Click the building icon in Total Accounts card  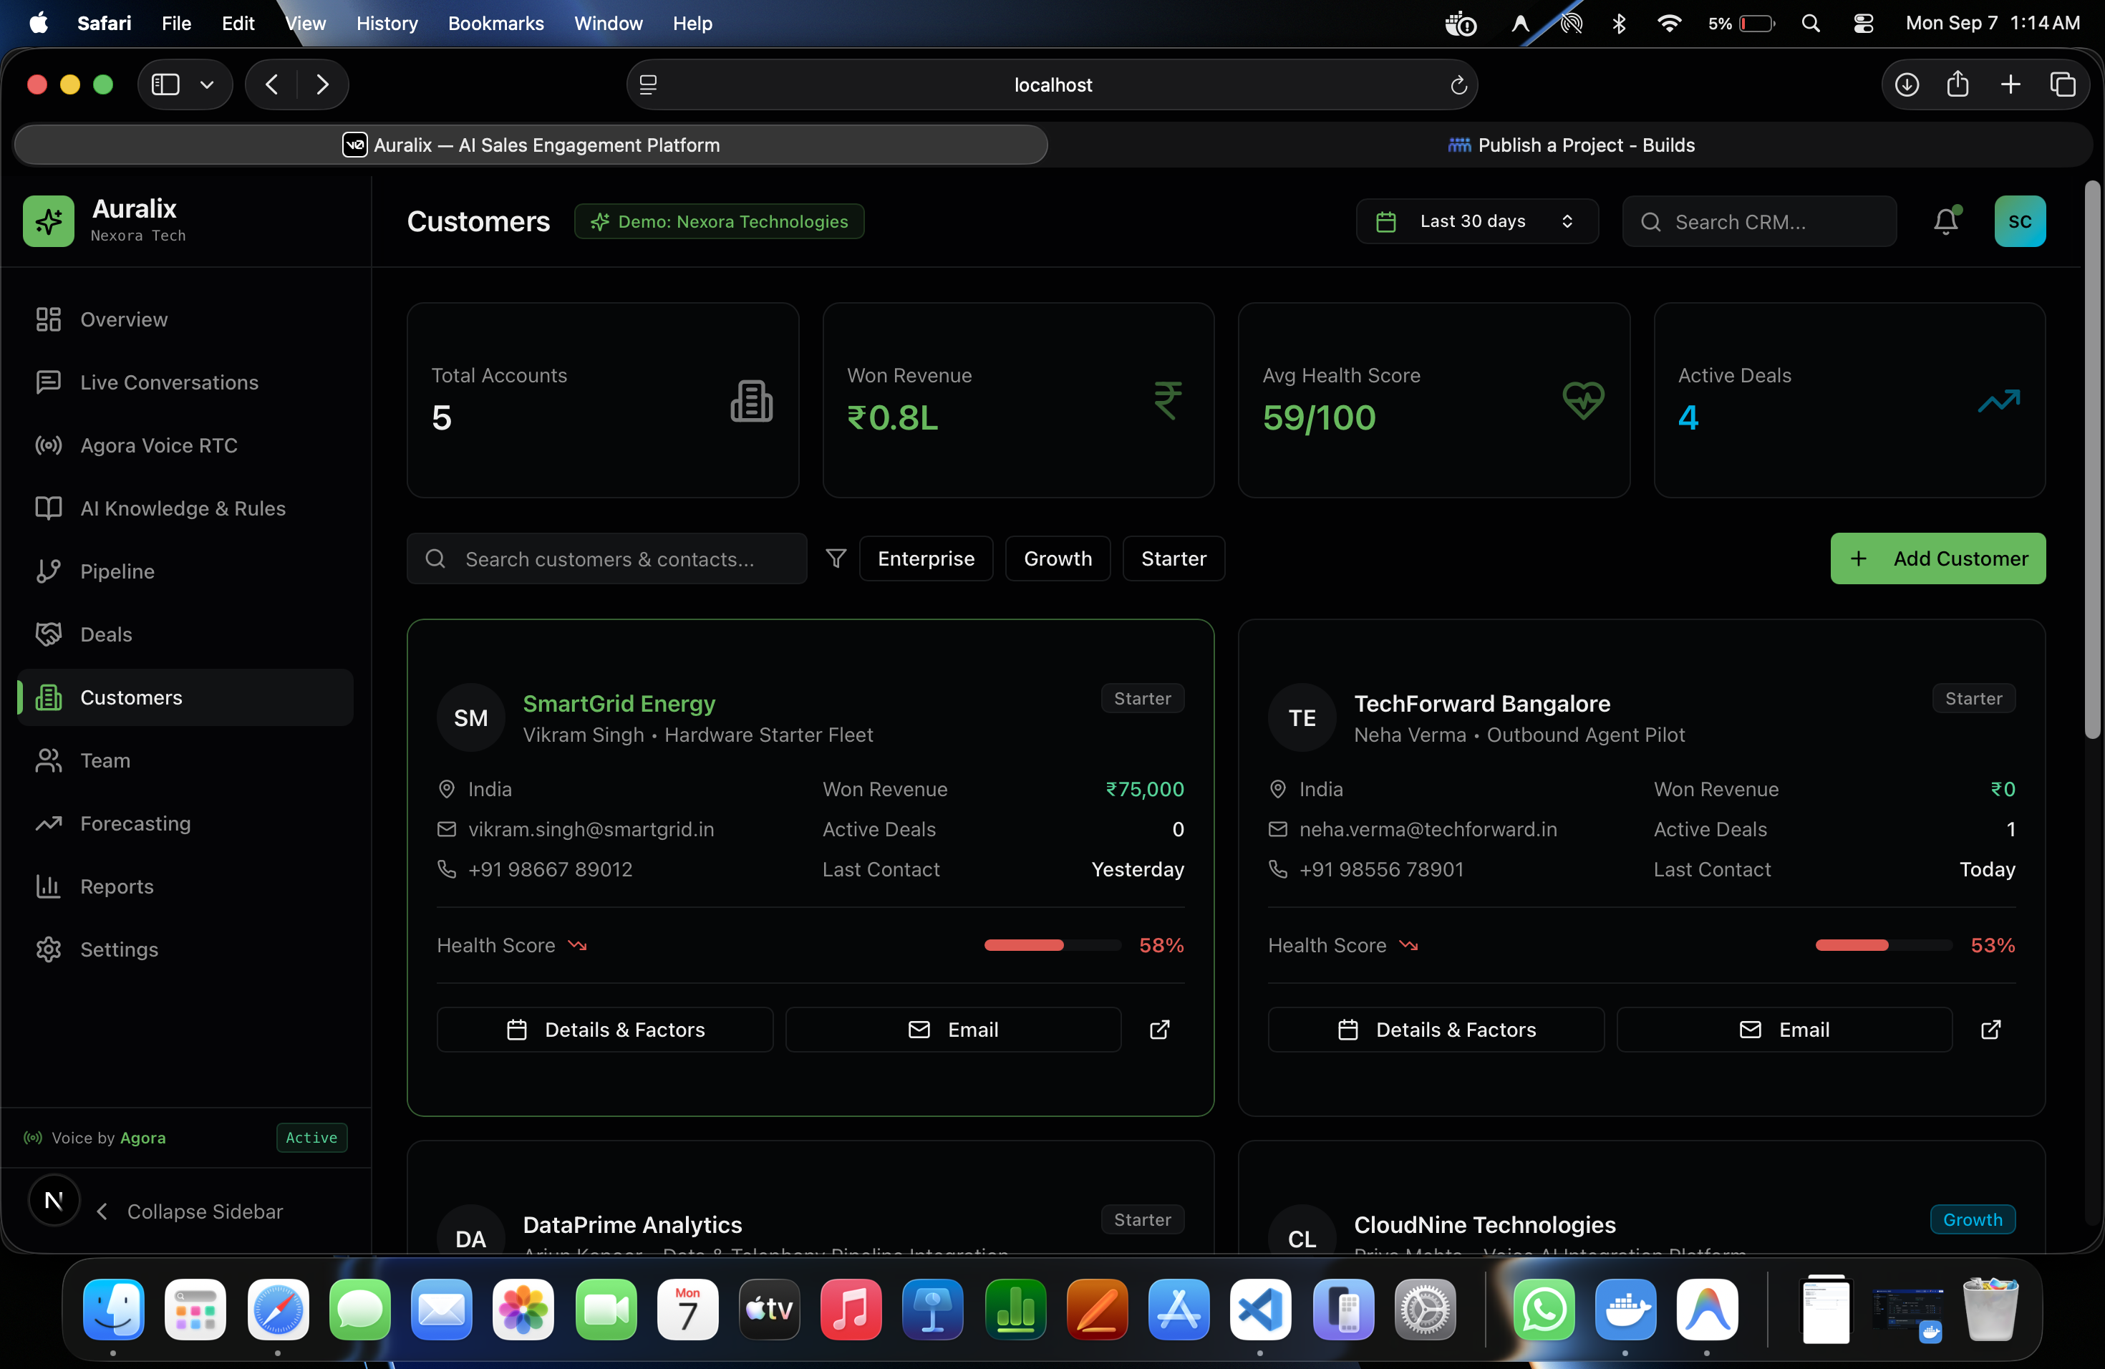(x=752, y=401)
